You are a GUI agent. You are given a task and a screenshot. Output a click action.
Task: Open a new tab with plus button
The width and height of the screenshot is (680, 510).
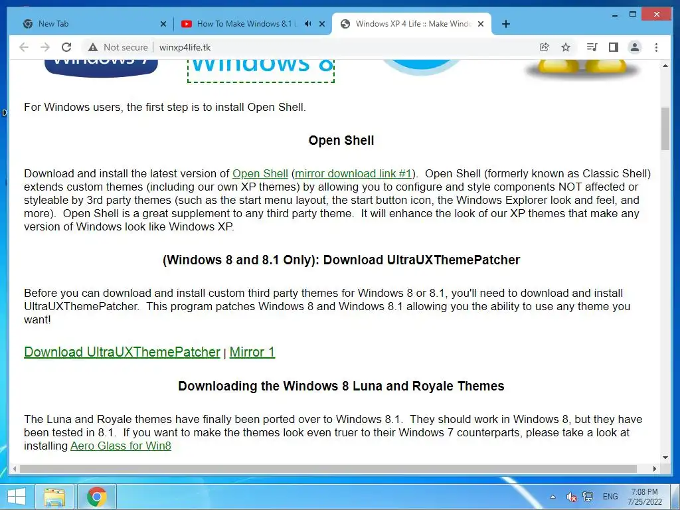point(505,24)
